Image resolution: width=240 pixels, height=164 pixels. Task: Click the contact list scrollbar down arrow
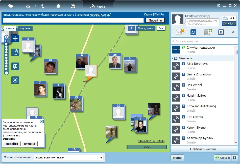pyautogui.click(x=236, y=143)
